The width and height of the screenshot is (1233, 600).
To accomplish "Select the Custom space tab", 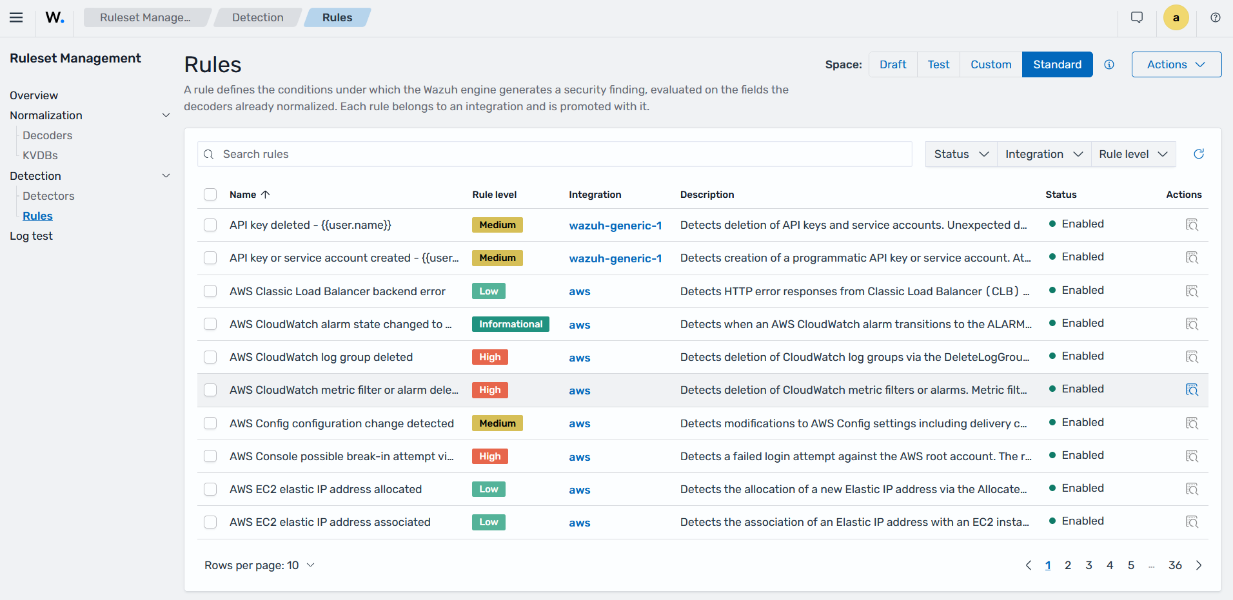I will click(991, 64).
